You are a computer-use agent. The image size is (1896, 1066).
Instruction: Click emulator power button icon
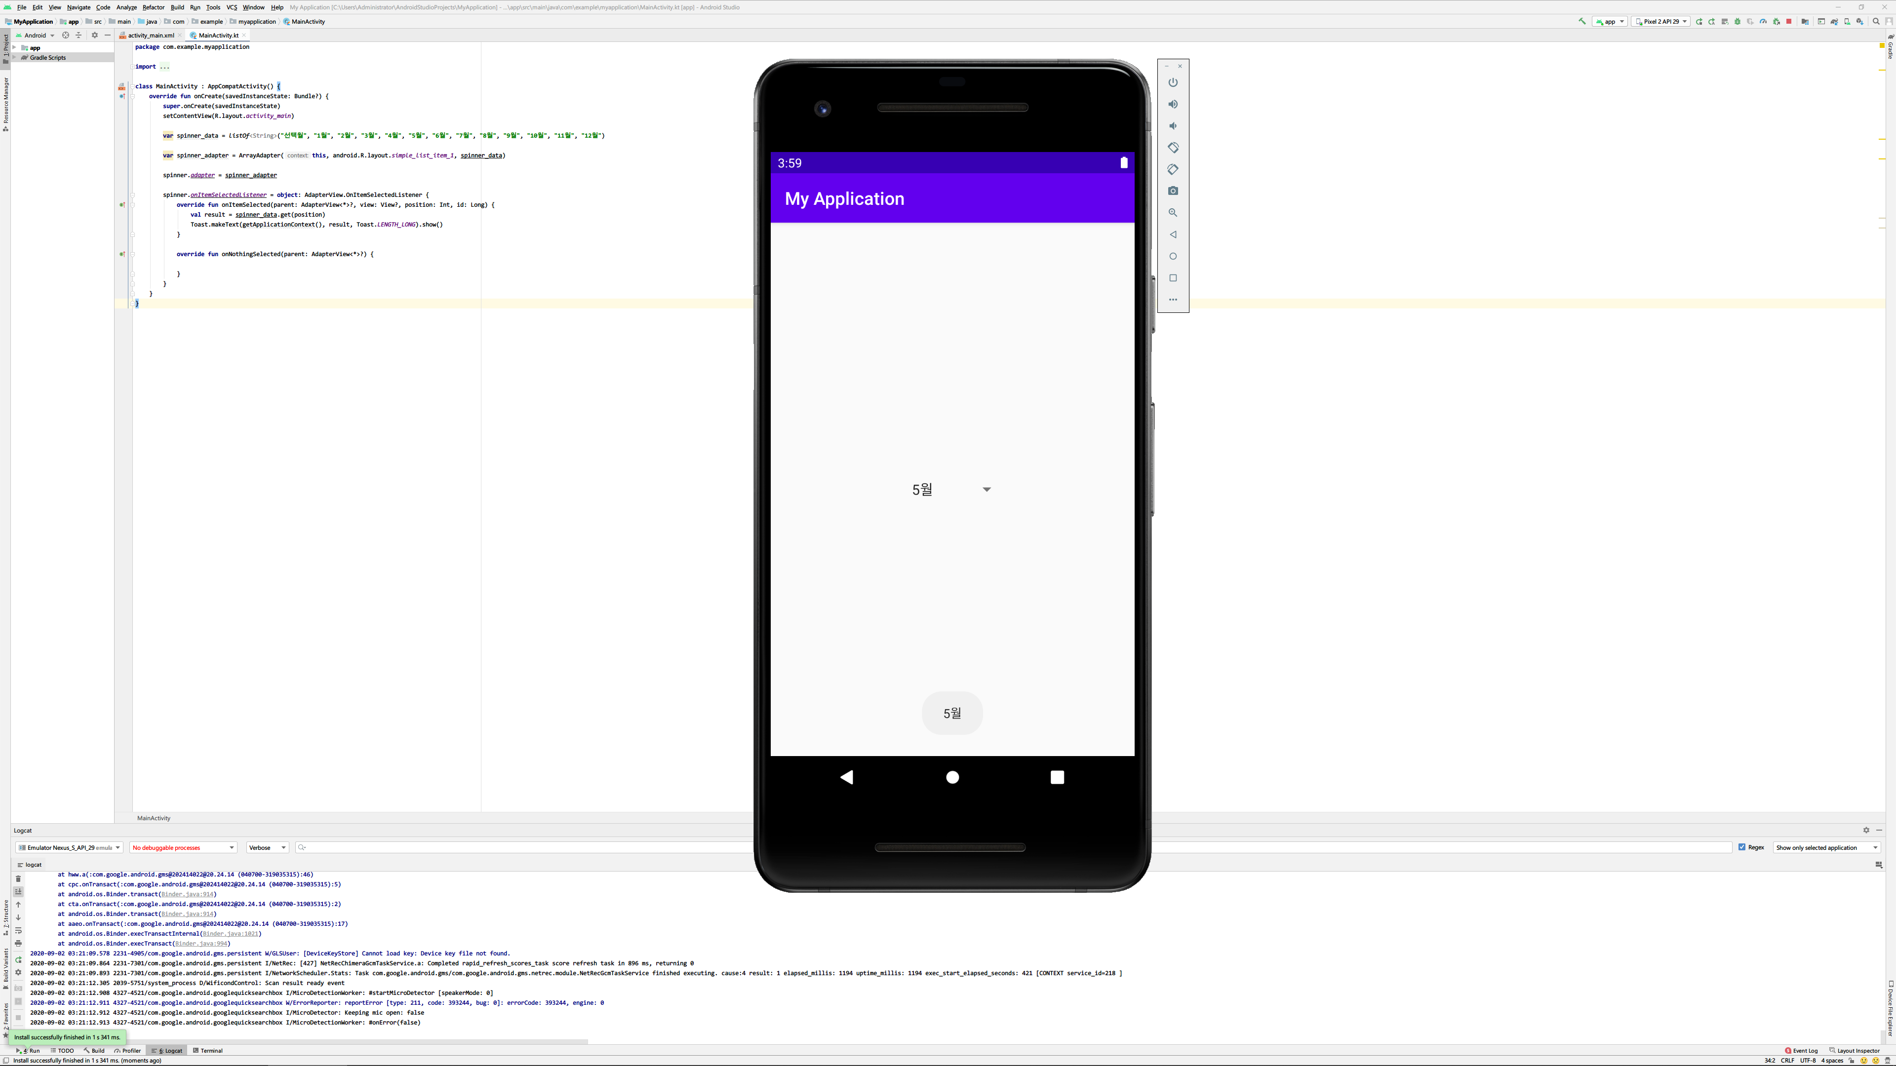(1173, 82)
